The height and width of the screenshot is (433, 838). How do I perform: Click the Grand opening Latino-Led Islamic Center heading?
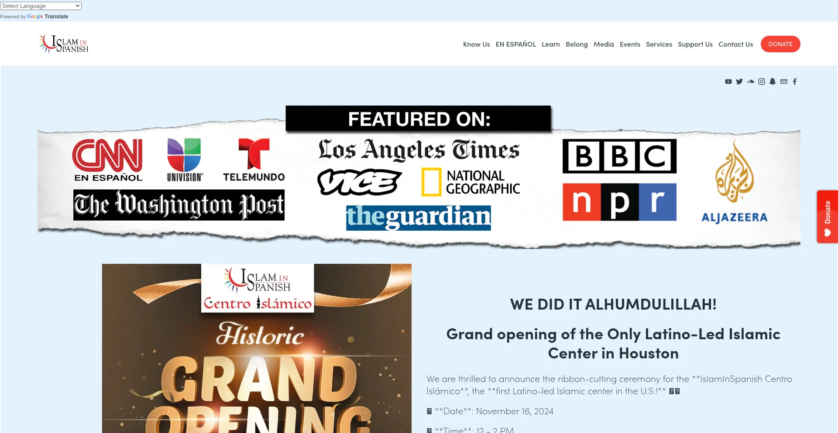tap(613, 344)
